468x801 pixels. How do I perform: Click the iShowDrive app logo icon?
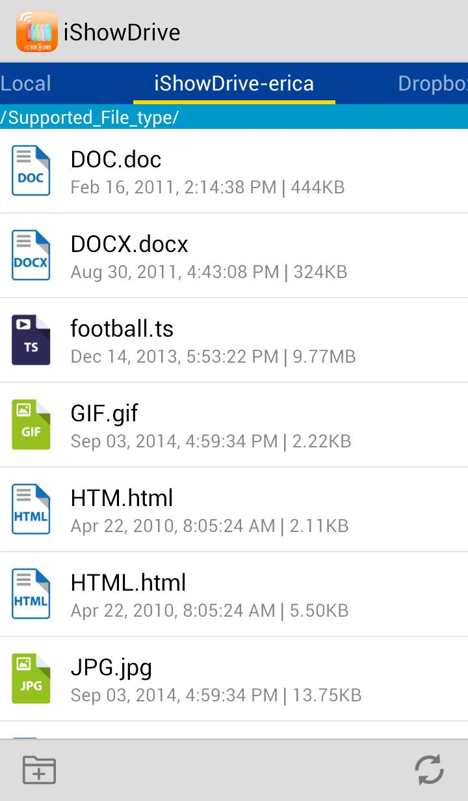(x=37, y=32)
